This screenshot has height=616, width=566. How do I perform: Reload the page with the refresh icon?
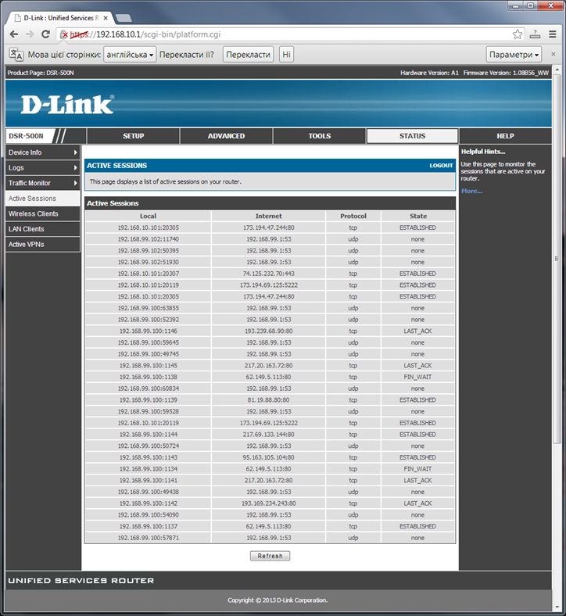click(x=46, y=34)
